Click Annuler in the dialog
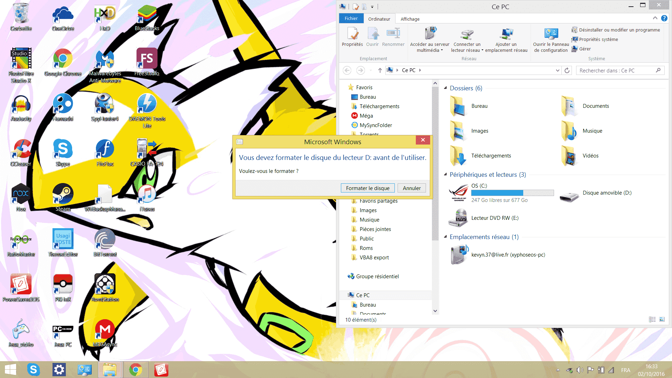Screen dimensions: 672x378 coord(412,188)
